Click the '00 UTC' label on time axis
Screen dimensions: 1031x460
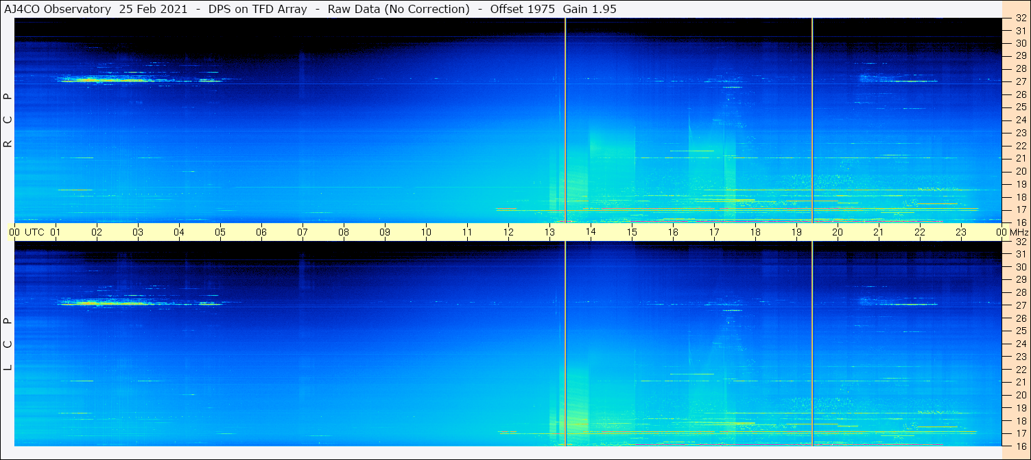tap(27, 232)
